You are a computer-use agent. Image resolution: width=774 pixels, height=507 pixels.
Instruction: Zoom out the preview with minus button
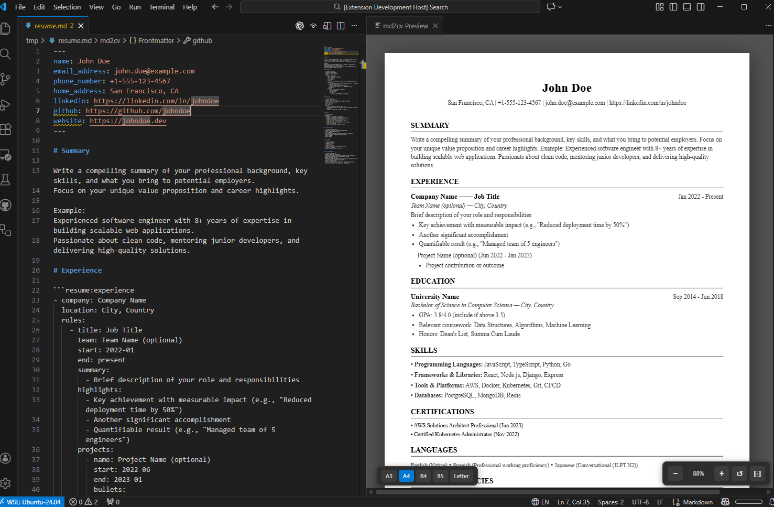click(675, 473)
